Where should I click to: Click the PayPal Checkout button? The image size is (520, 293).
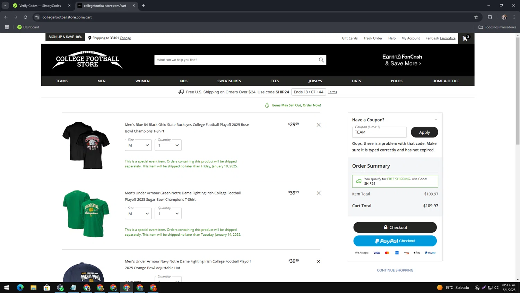tap(395, 241)
